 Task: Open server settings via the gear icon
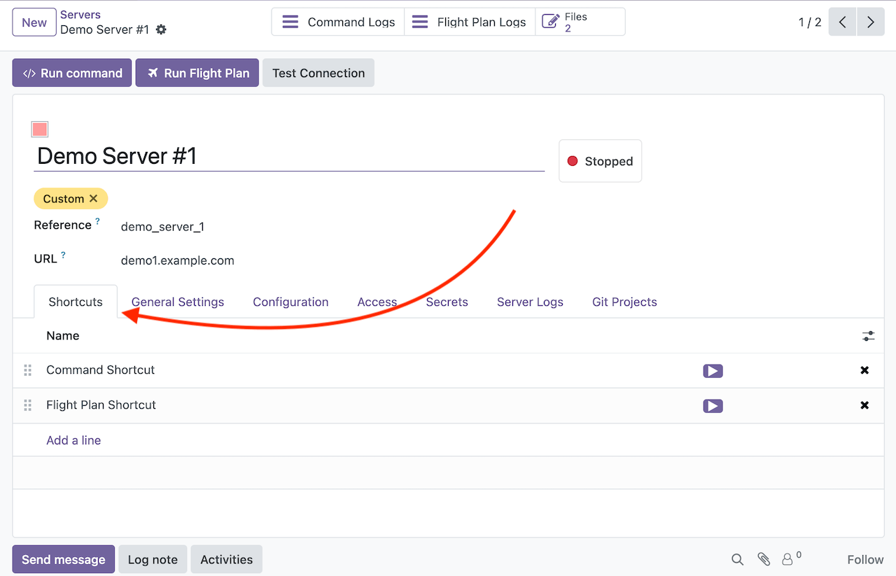tap(162, 30)
